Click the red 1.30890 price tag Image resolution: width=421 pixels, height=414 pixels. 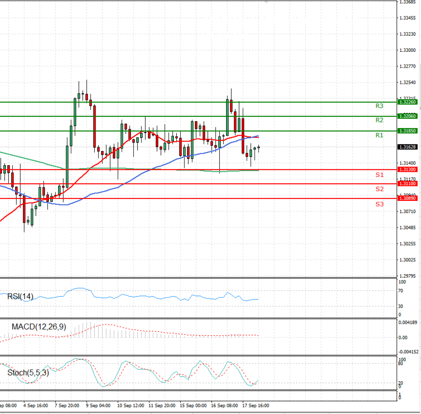coord(407,198)
